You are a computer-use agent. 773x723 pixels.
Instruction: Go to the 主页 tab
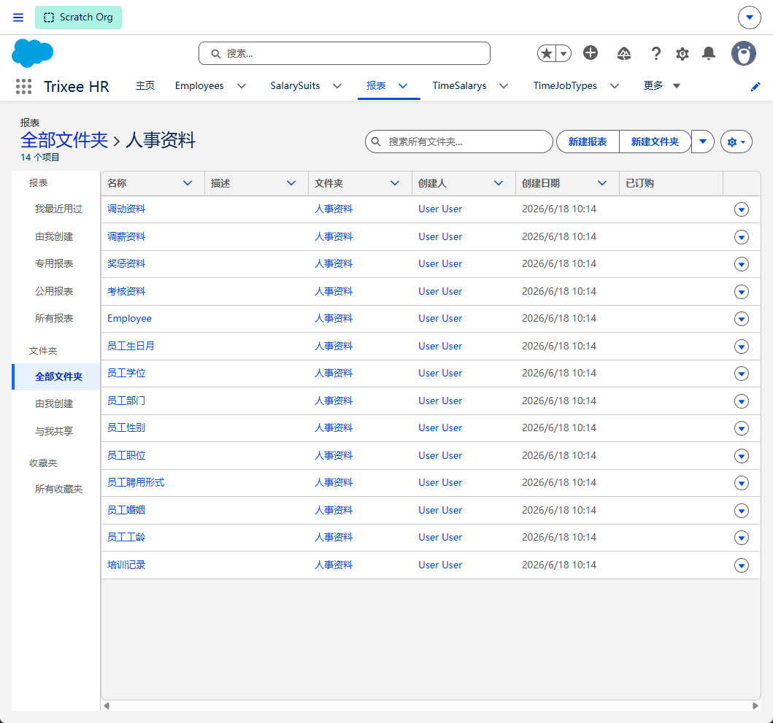click(145, 86)
